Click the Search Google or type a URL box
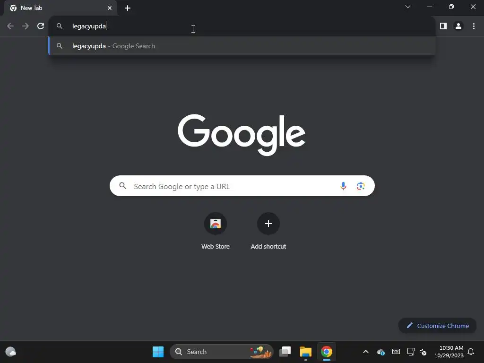The image size is (484, 363). tap(242, 186)
